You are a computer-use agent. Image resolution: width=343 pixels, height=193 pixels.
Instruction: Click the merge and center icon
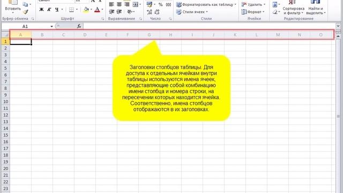point(135,4)
